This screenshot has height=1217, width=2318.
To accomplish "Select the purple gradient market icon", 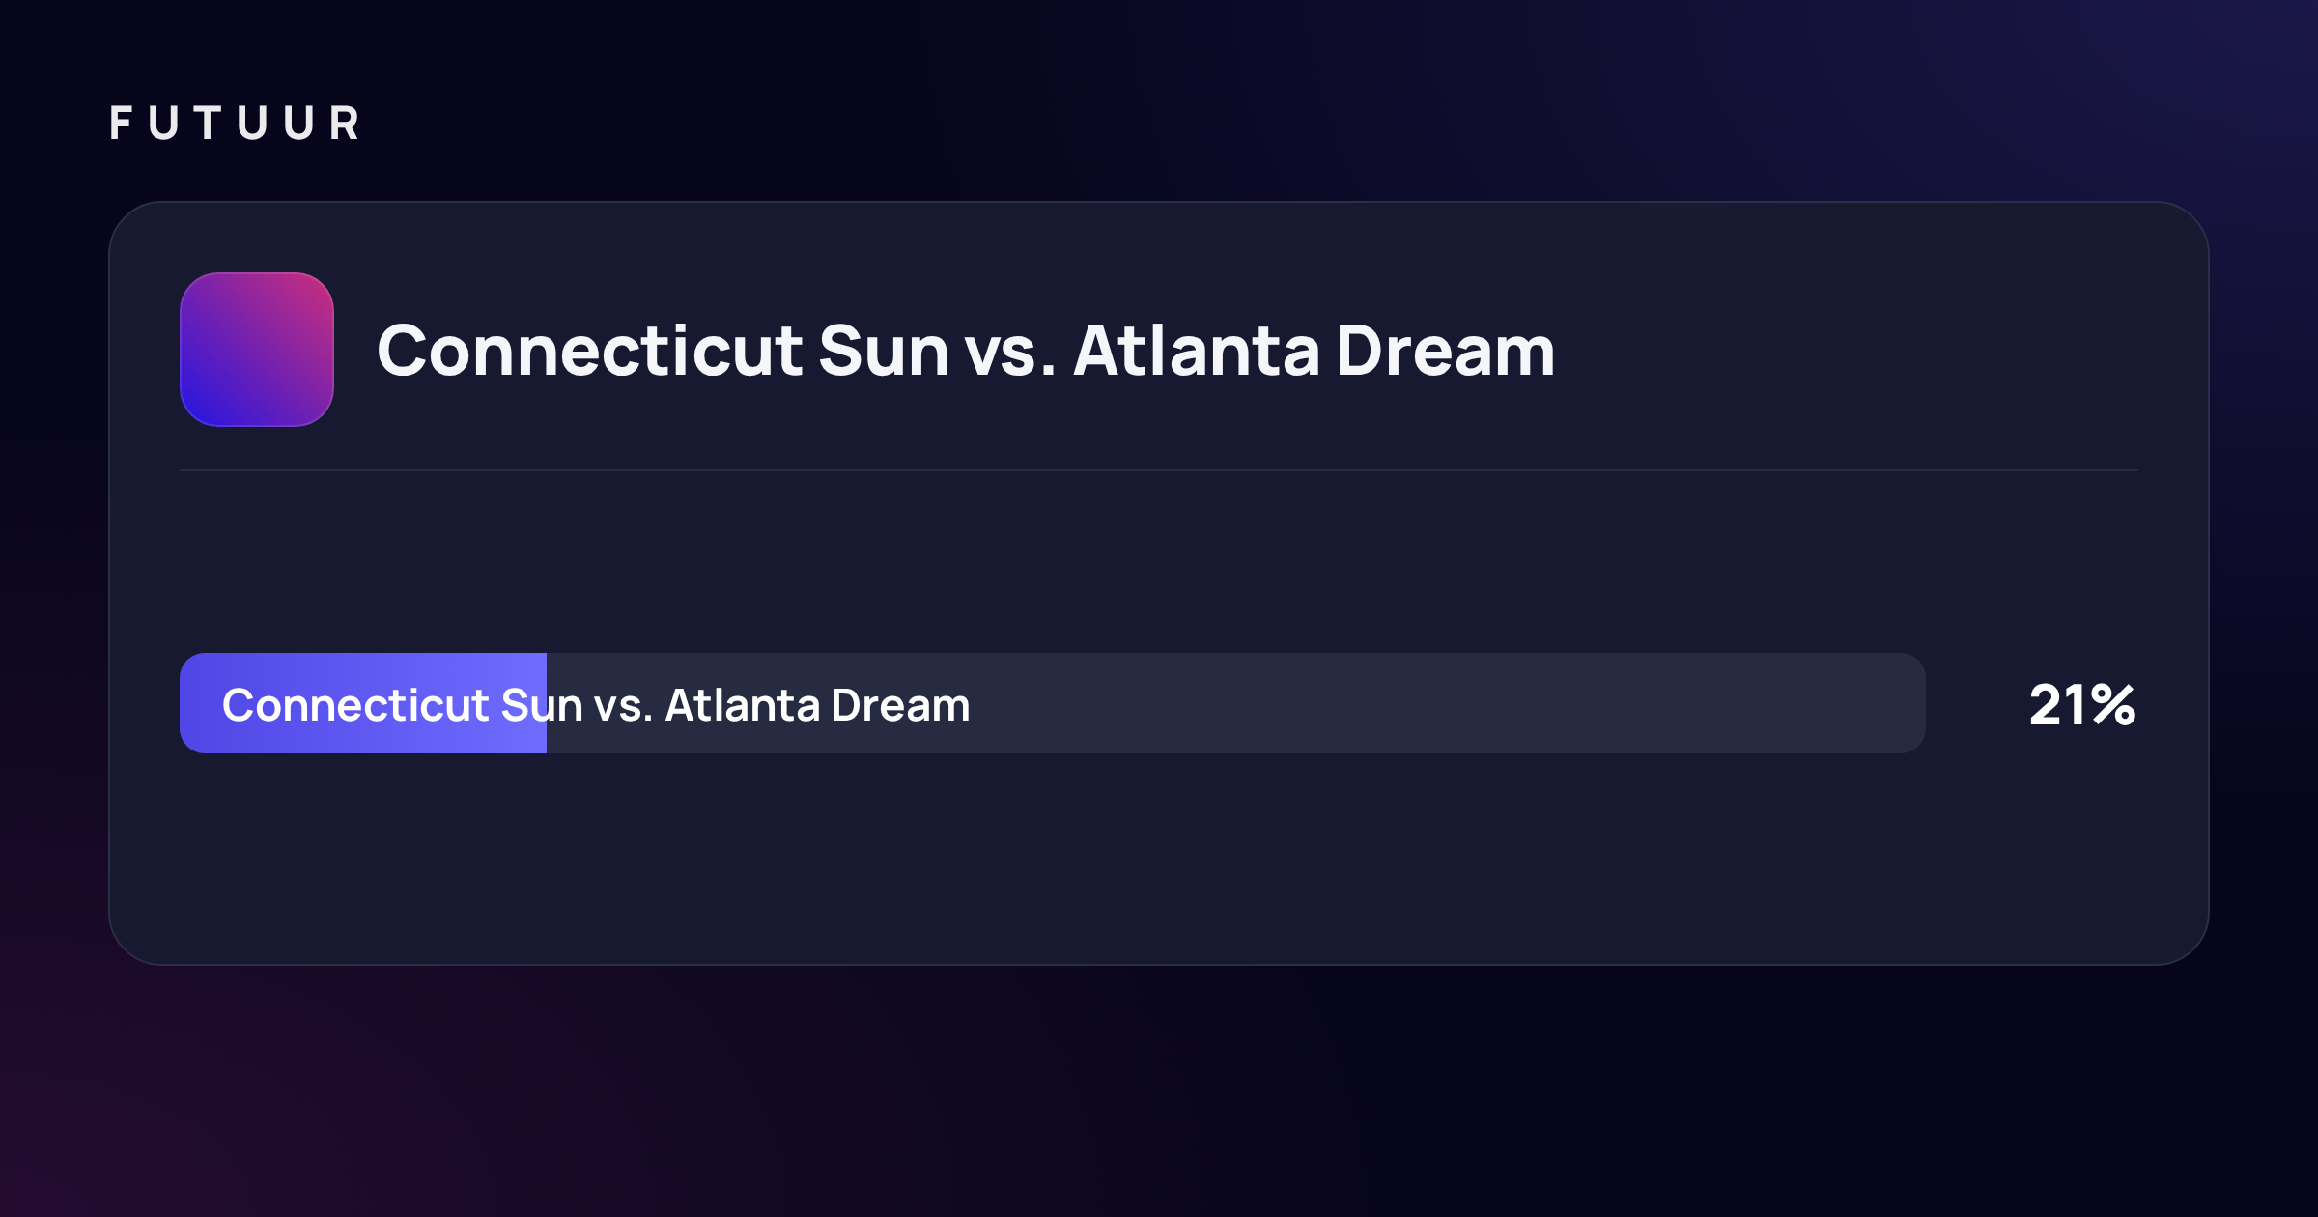I will point(257,350).
